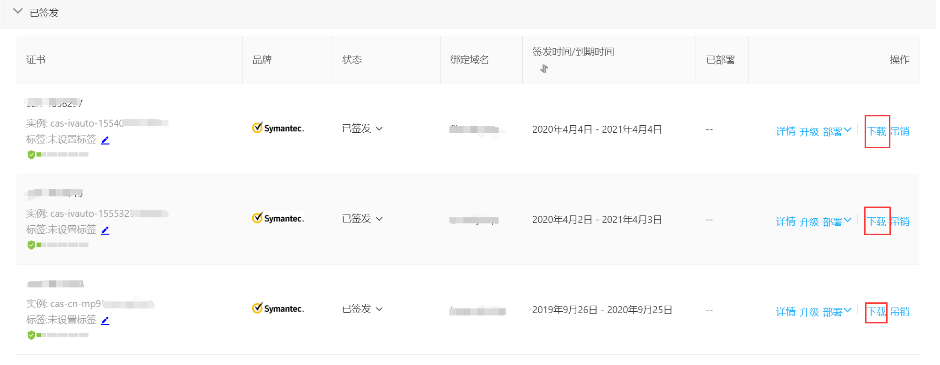940x365 pixels.
Task: Click the 签发时间/到期时间 column header
Action: pos(573,52)
